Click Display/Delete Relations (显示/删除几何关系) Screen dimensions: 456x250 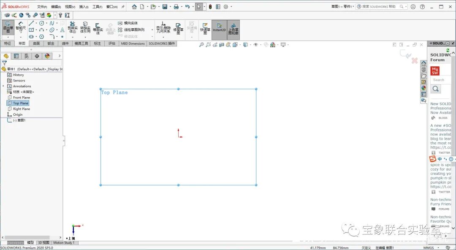(163, 27)
